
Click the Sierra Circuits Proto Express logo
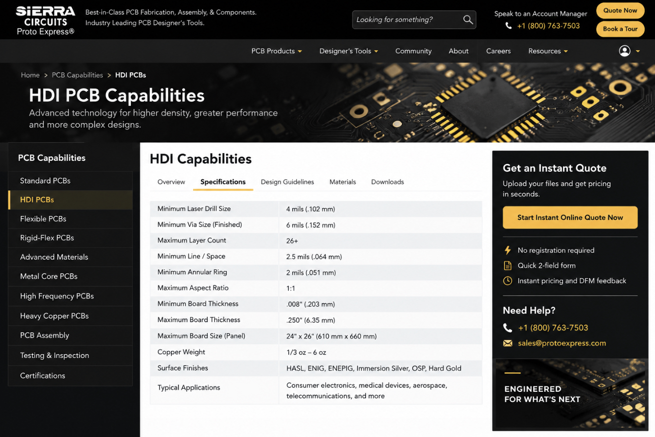pos(45,21)
